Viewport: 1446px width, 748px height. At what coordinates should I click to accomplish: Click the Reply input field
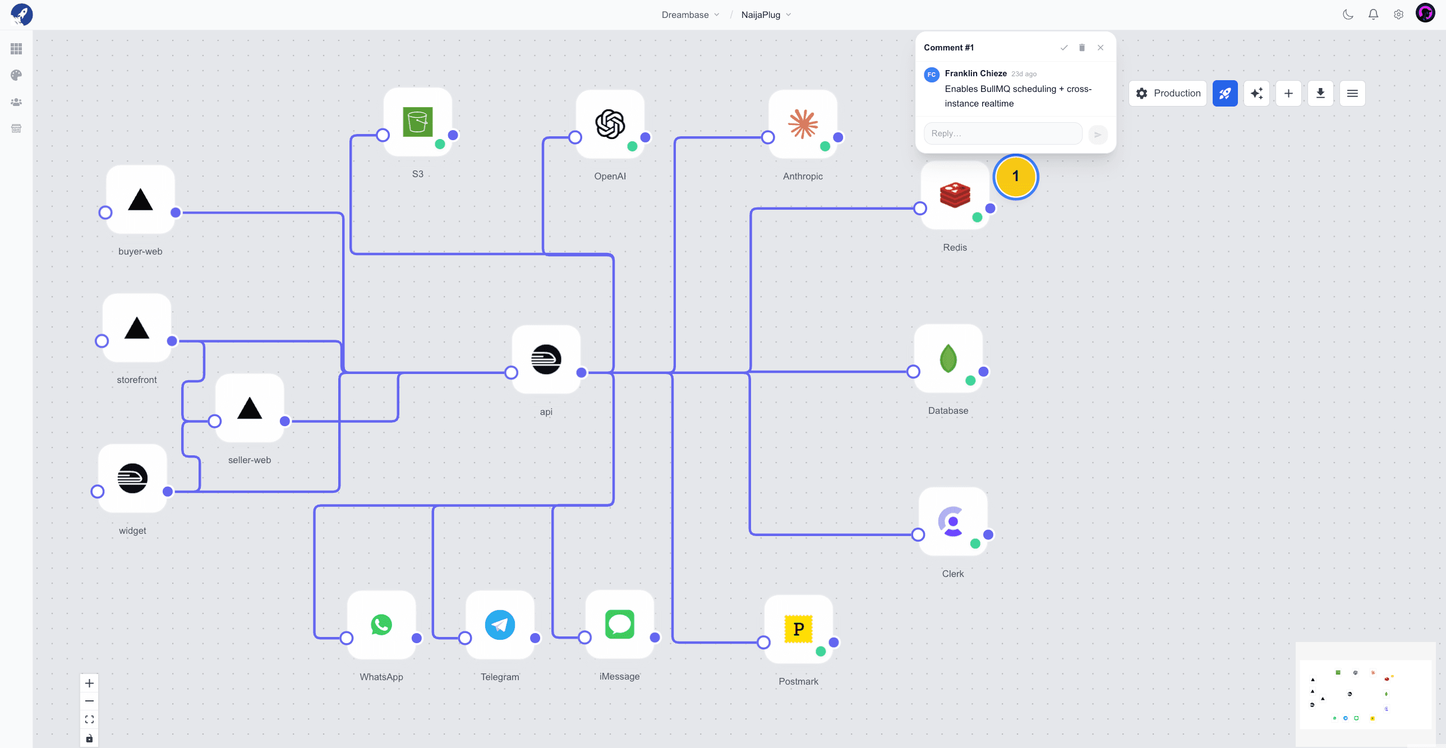(x=1002, y=133)
